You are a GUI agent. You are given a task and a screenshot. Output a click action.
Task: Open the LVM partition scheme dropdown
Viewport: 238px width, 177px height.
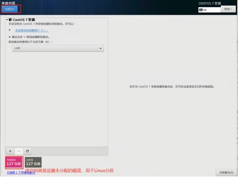[58, 48]
